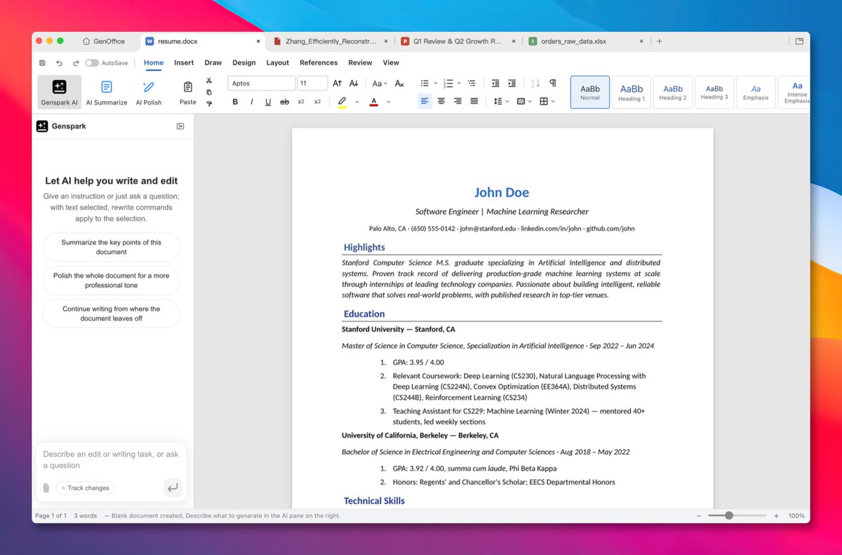
Task: Justify the paragraph text
Action: tap(474, 101)
